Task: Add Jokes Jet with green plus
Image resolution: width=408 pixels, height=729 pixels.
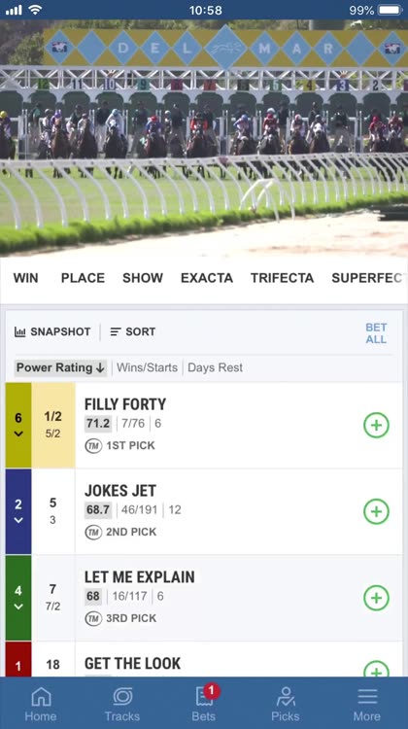Action: 376,511
